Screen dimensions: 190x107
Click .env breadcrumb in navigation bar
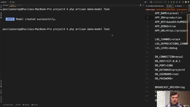tap(12, 2)
